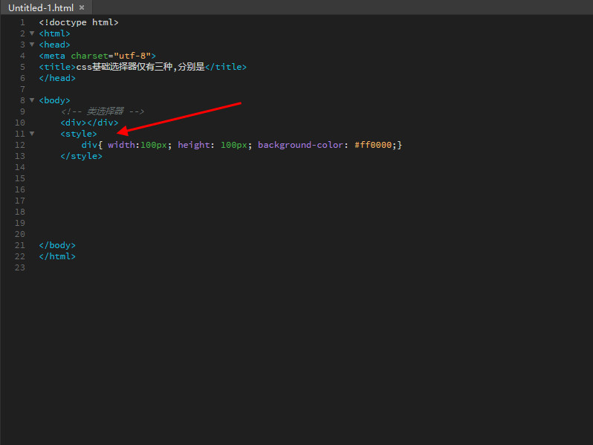Image resolution: width=593 pixels, height=445 pixels.
Task: Collapse the style block on line 11
Action: click(x=31, y=134)
